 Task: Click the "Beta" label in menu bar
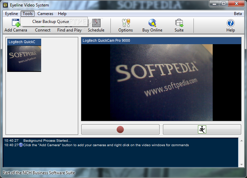click(x=238, y=14)
